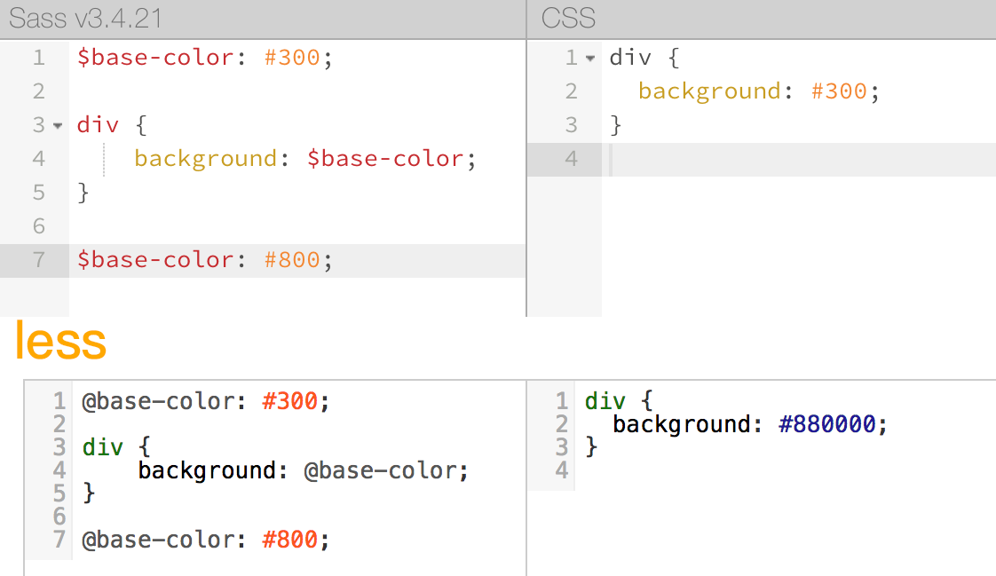Viewport: 996px width, 576px height.
Task: Click 'background: #880000;' in the Less output
Action: (x=750, y=424)
